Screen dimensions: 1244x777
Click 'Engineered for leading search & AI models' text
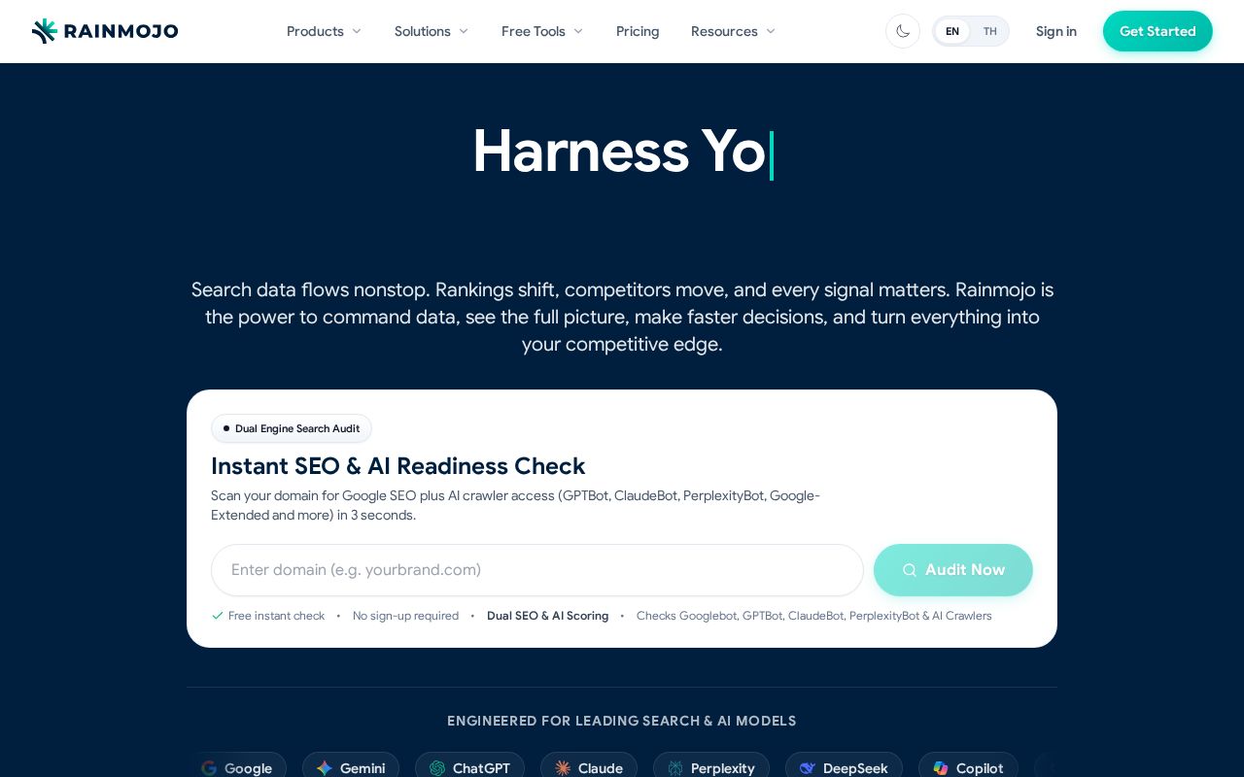point(622,721)
